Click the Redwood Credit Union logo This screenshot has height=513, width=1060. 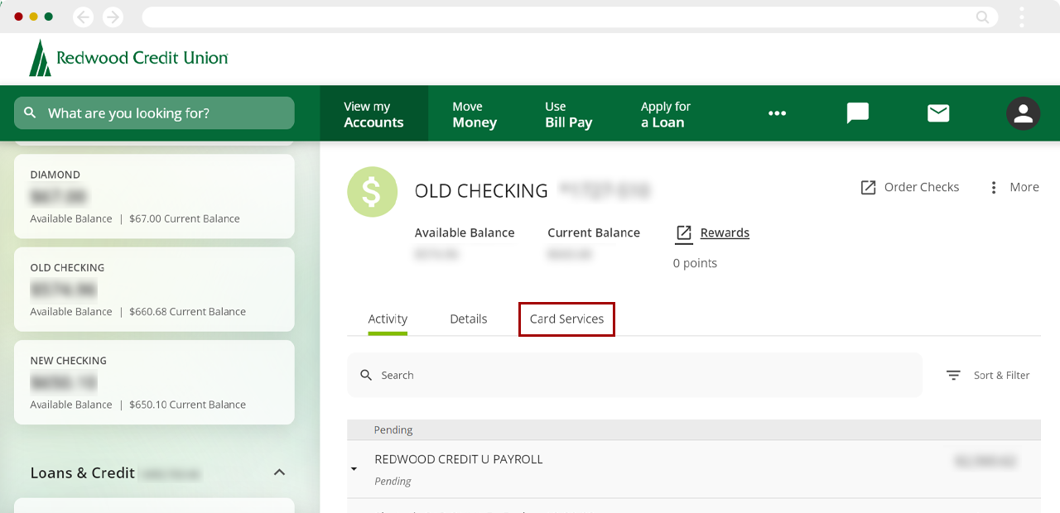point(128,58)
